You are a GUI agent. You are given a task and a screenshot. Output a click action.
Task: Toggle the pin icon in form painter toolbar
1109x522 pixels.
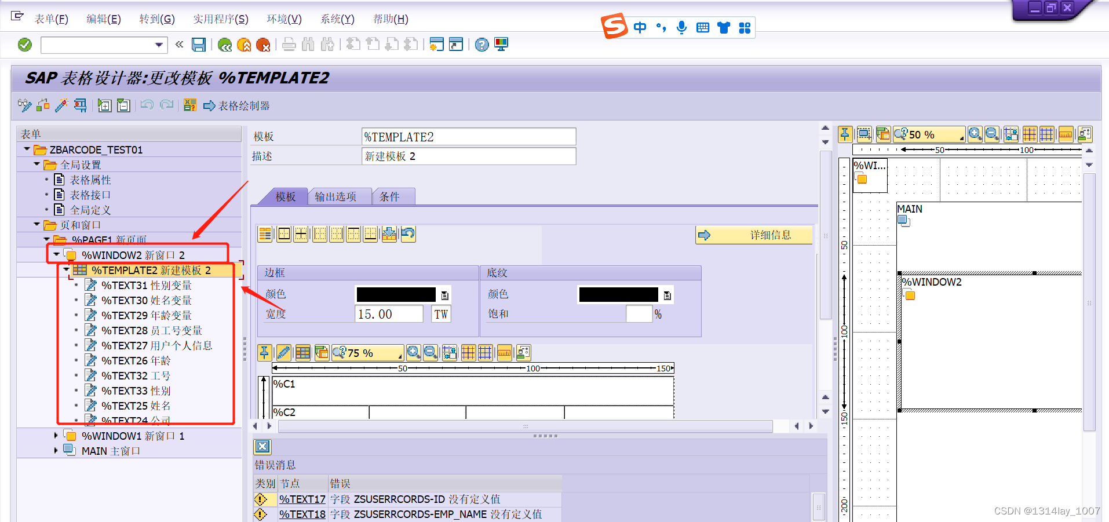[845, 134]
